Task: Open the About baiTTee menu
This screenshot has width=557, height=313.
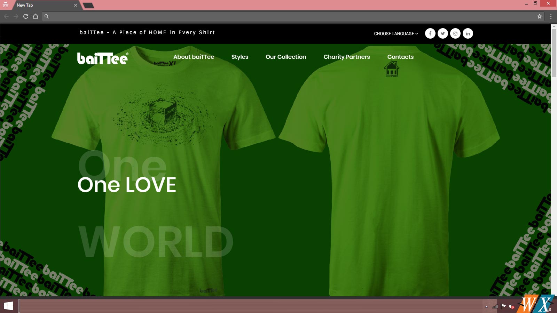Action: pos(194,57)
